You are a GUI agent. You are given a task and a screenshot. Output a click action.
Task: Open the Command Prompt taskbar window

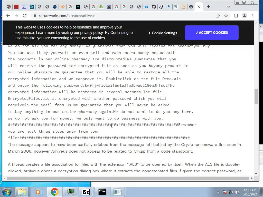(102, 192)
